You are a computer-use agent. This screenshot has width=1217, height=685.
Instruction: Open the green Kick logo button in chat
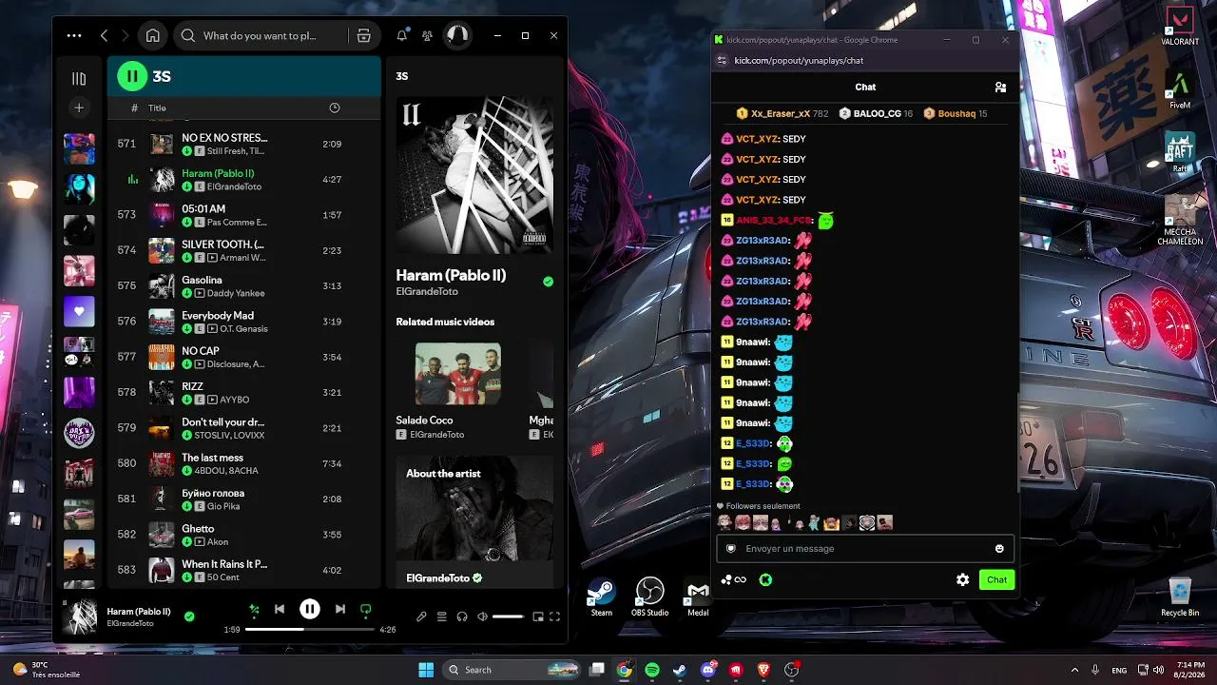(765, 579)
